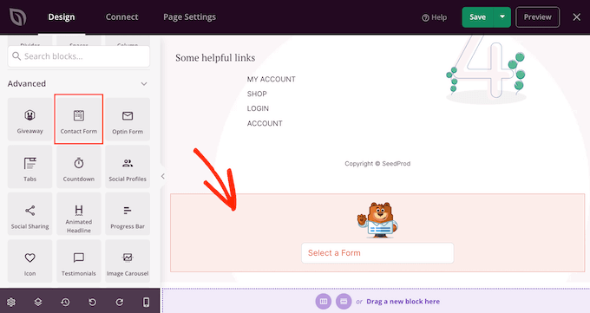
Task: Select the Countdown block
Action: [79, 166]
